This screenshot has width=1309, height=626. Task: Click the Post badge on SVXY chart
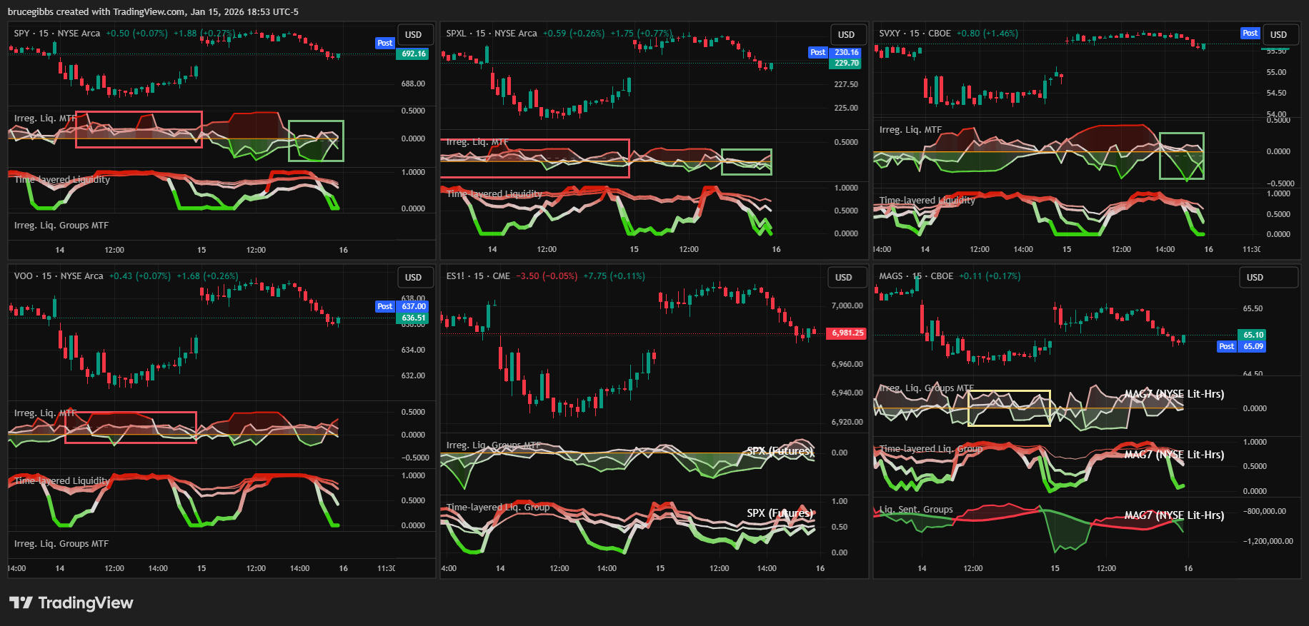tap(1250, 33)
